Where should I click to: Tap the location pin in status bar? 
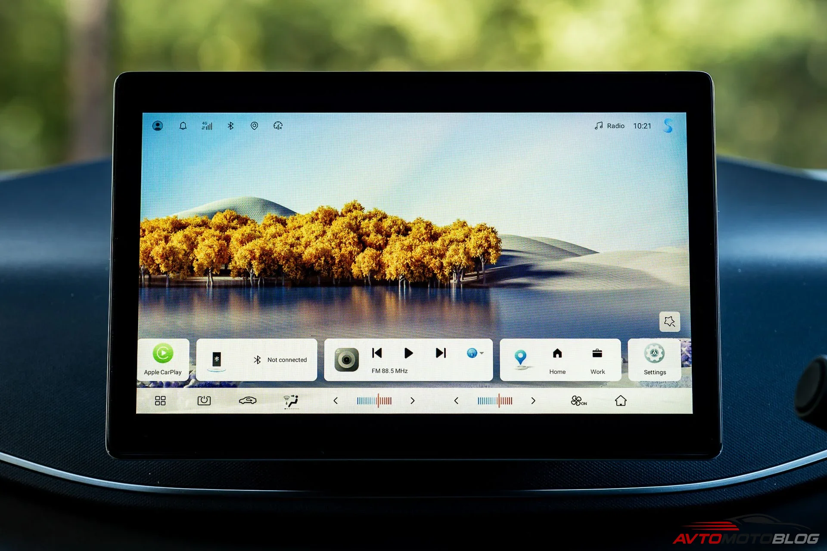click(x=255, y=126)
